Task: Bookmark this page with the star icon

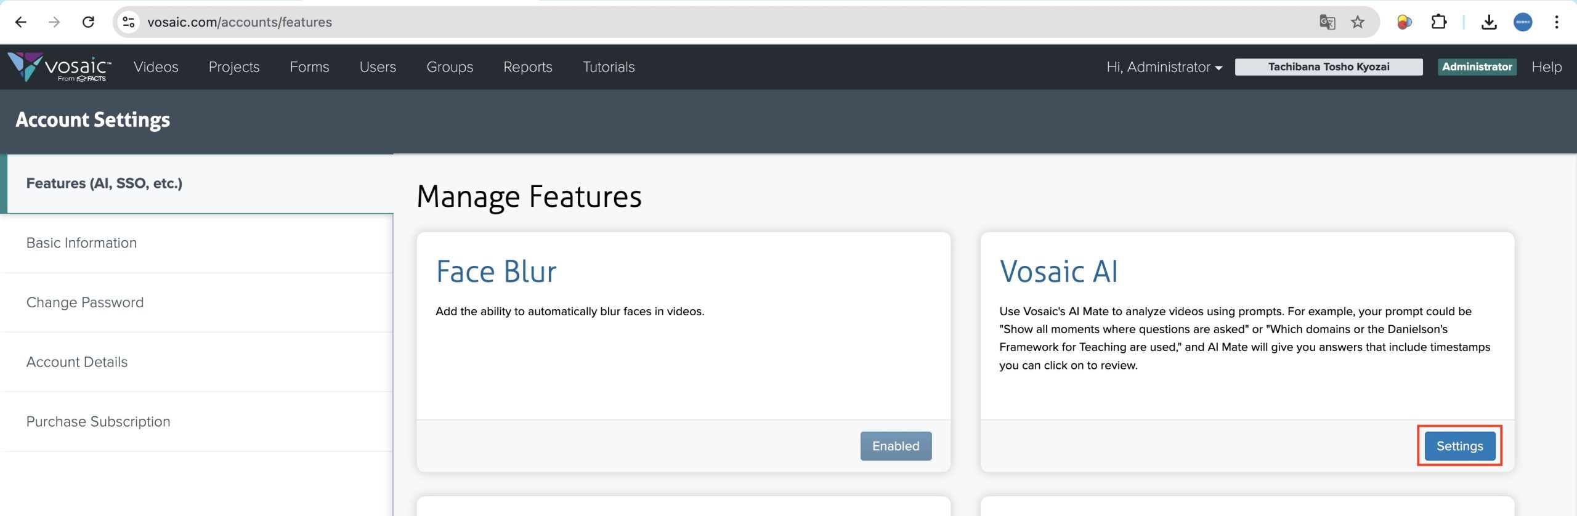Action: [x=1358, y=22]
